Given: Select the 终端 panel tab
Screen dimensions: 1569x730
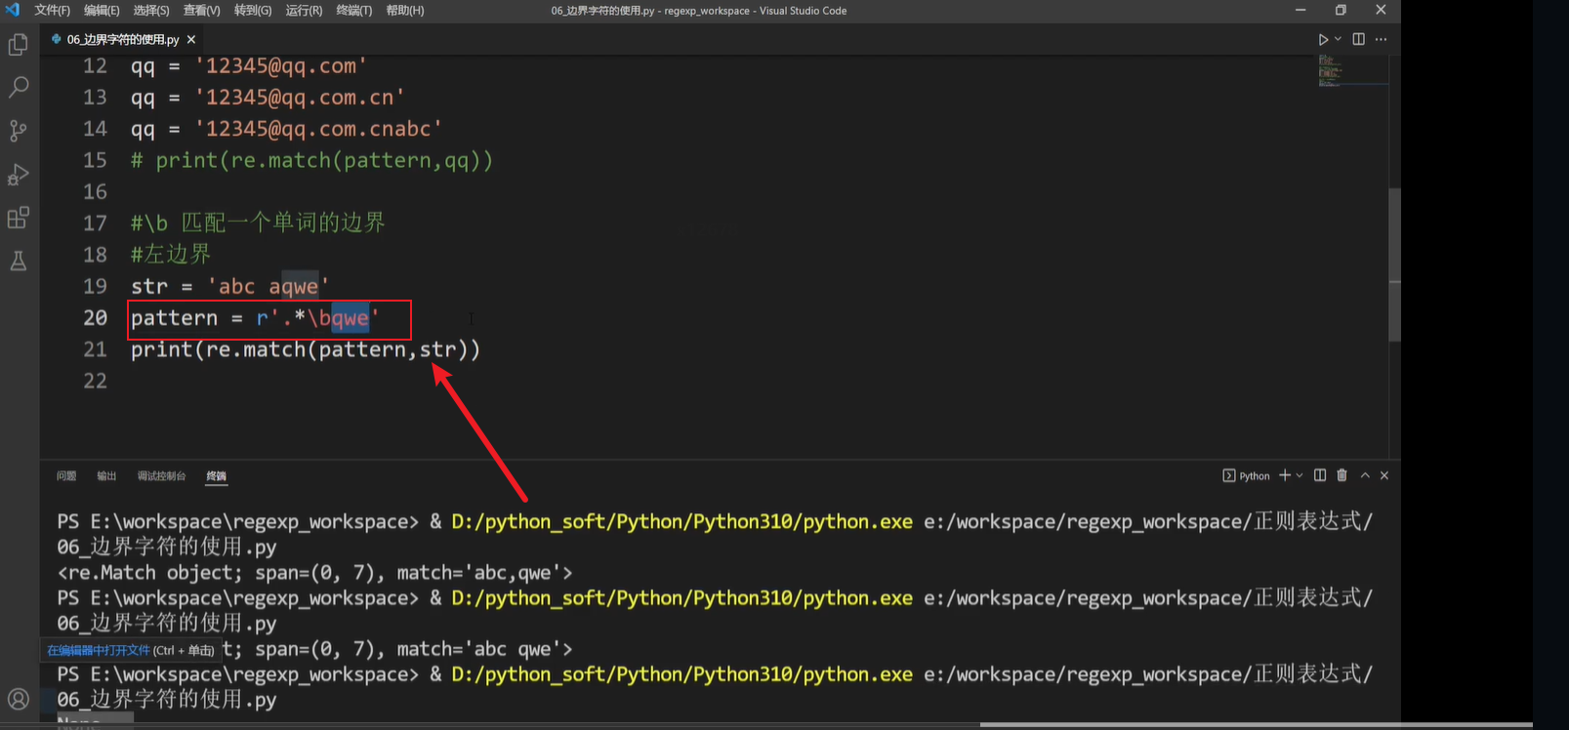Looking at the screenshot, I should tap(217, 476).
